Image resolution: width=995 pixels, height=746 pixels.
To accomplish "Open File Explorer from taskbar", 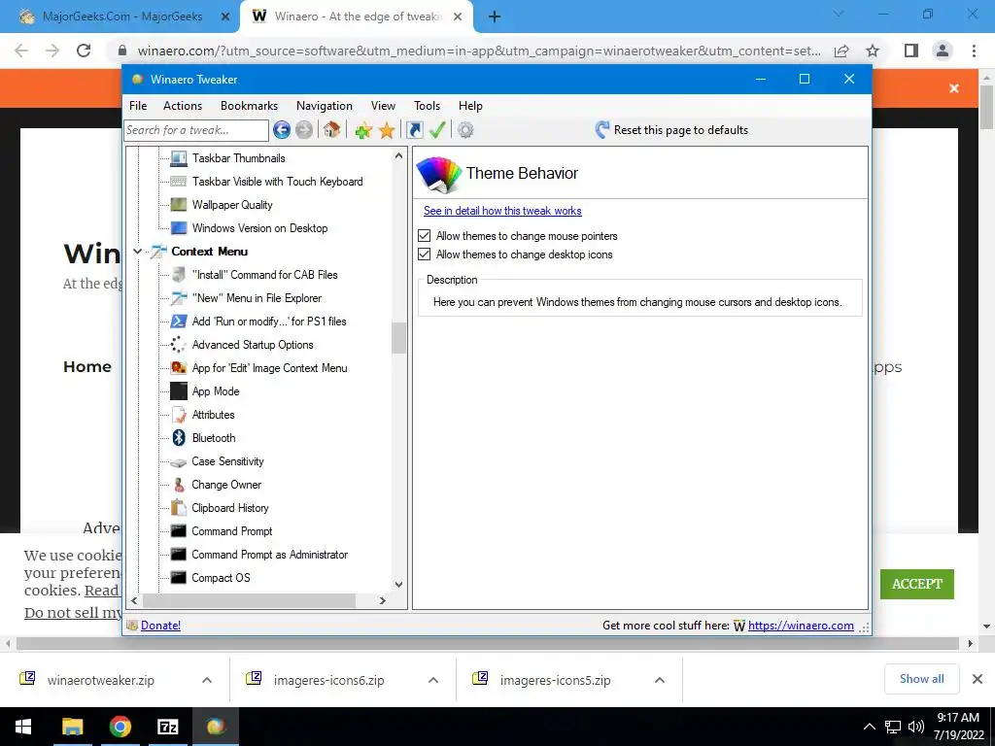I will coord(72,727).
